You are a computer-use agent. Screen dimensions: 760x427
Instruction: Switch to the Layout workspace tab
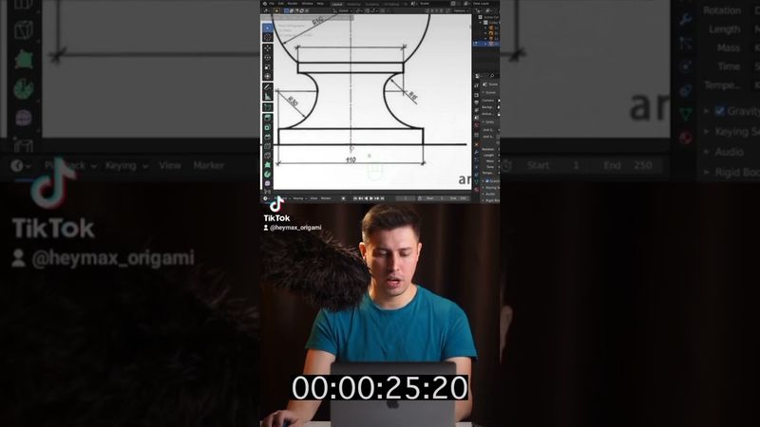pyautogui.click(x=337, y=4)
